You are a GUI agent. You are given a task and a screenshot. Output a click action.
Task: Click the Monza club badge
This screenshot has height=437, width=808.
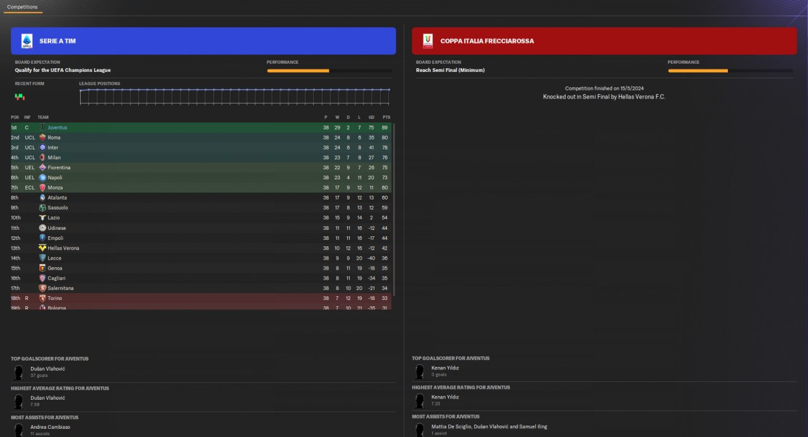(x=42, y=188)
